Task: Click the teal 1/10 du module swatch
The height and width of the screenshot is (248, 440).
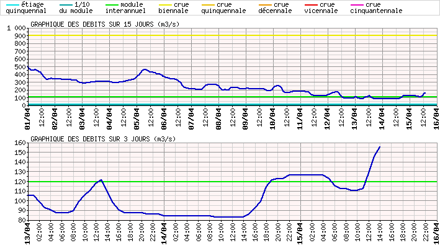Action: point(66,5)
